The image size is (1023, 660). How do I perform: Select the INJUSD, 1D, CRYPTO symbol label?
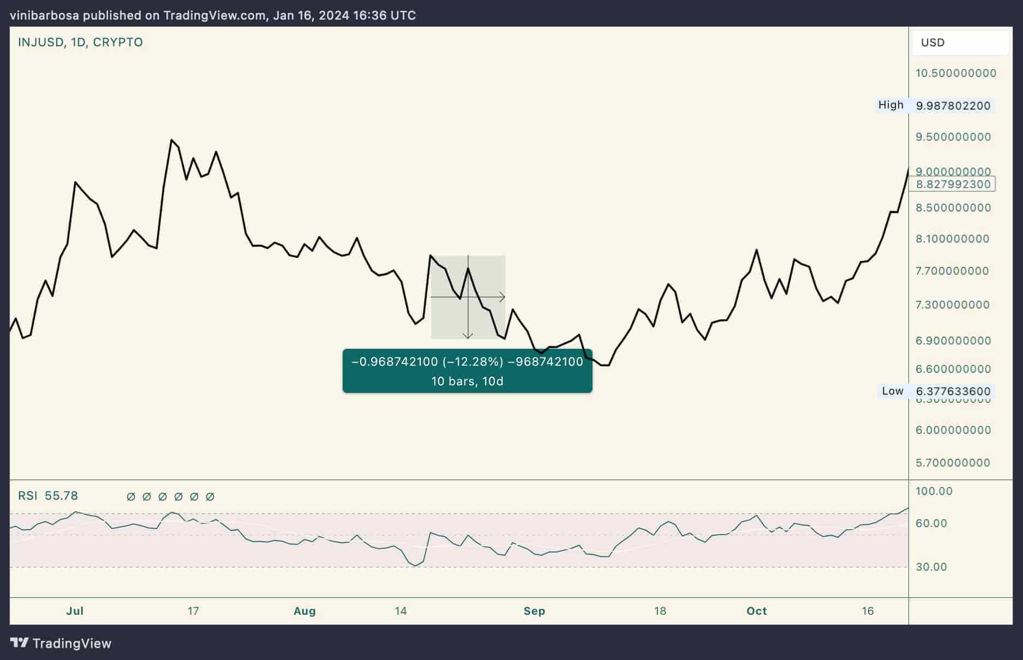coord(80,43)
